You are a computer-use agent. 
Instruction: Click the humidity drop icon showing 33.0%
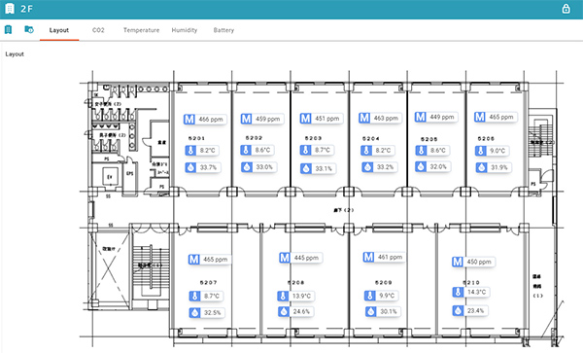pos(247,167)
